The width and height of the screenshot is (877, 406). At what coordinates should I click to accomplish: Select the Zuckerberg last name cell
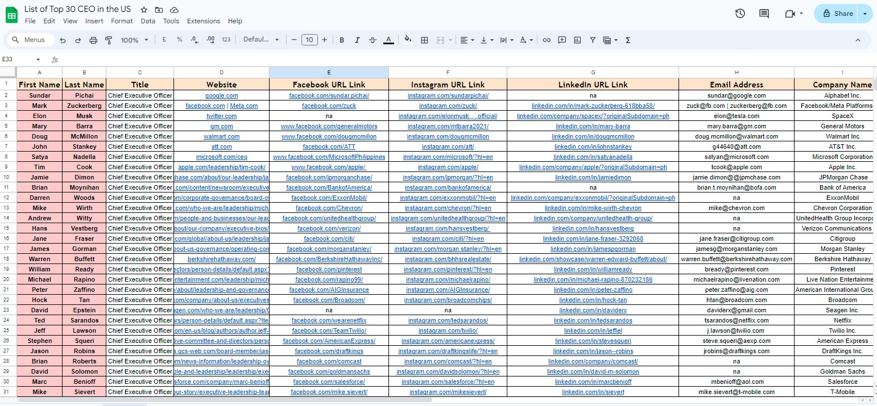84,106
